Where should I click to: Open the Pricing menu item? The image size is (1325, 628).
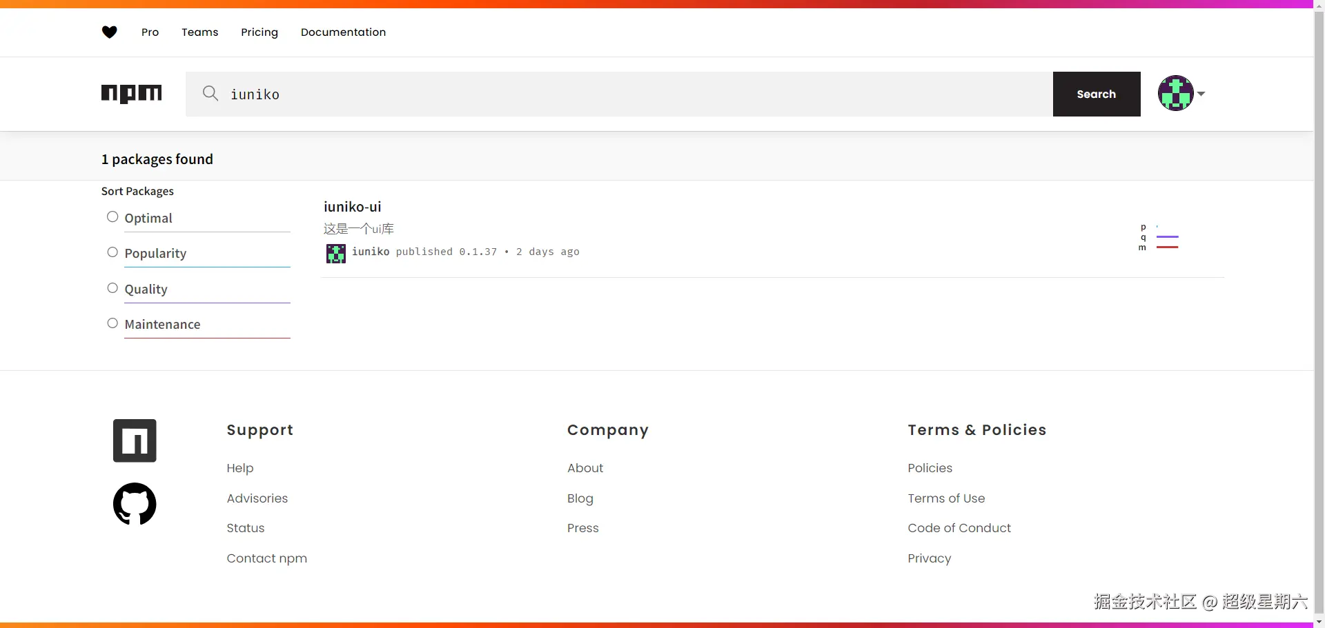[259, 32]
